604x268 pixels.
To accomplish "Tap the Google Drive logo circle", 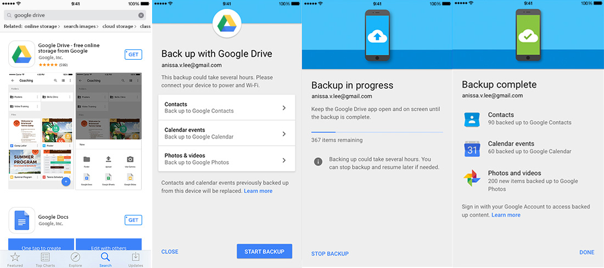I will tap(226, 25).
